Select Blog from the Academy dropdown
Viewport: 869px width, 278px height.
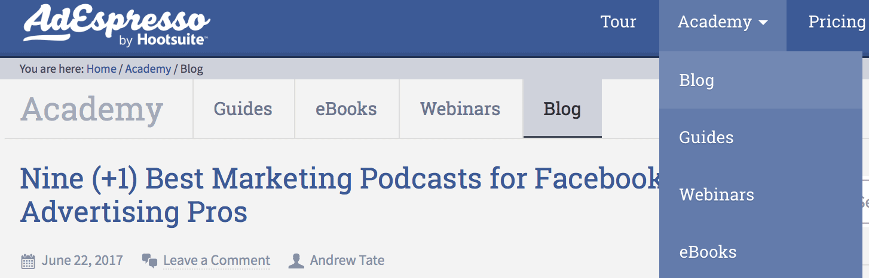pyautogui.click(x=761, y=80)
